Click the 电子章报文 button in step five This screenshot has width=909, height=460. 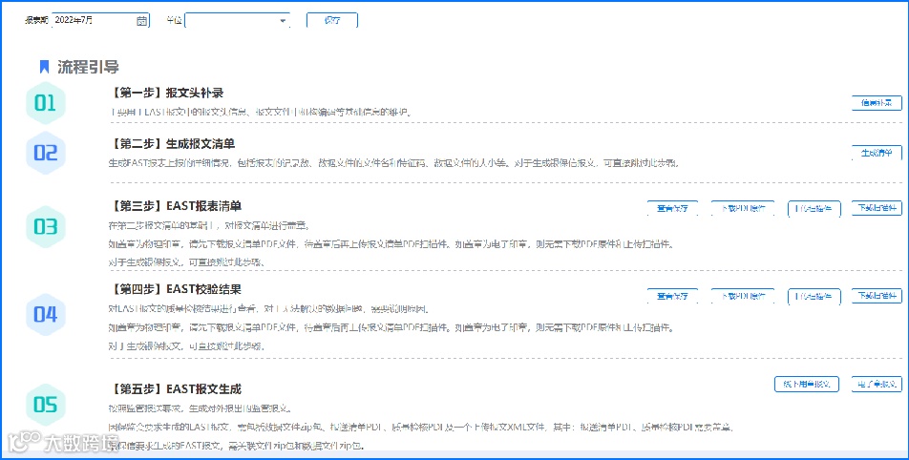coord(877,384)
